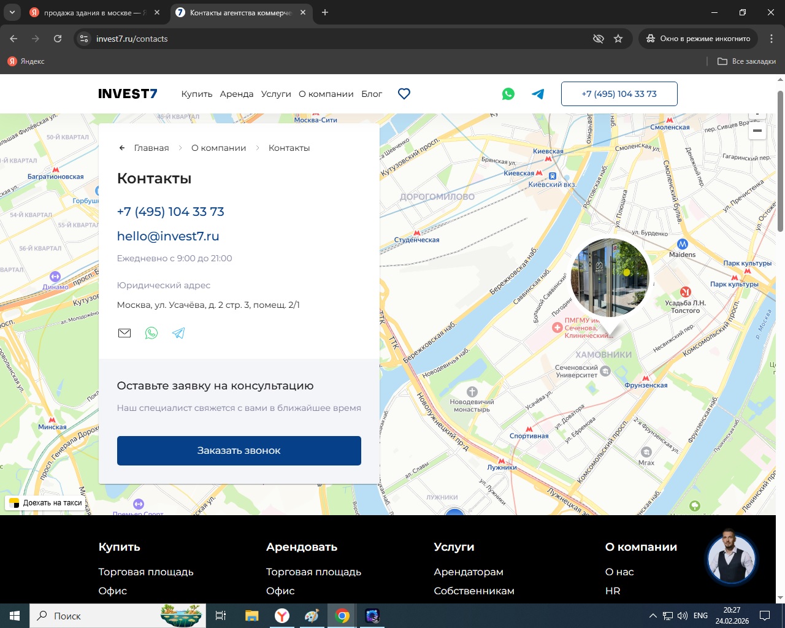
Task: Click the Telegram icon in header
Action: point(538,94)
